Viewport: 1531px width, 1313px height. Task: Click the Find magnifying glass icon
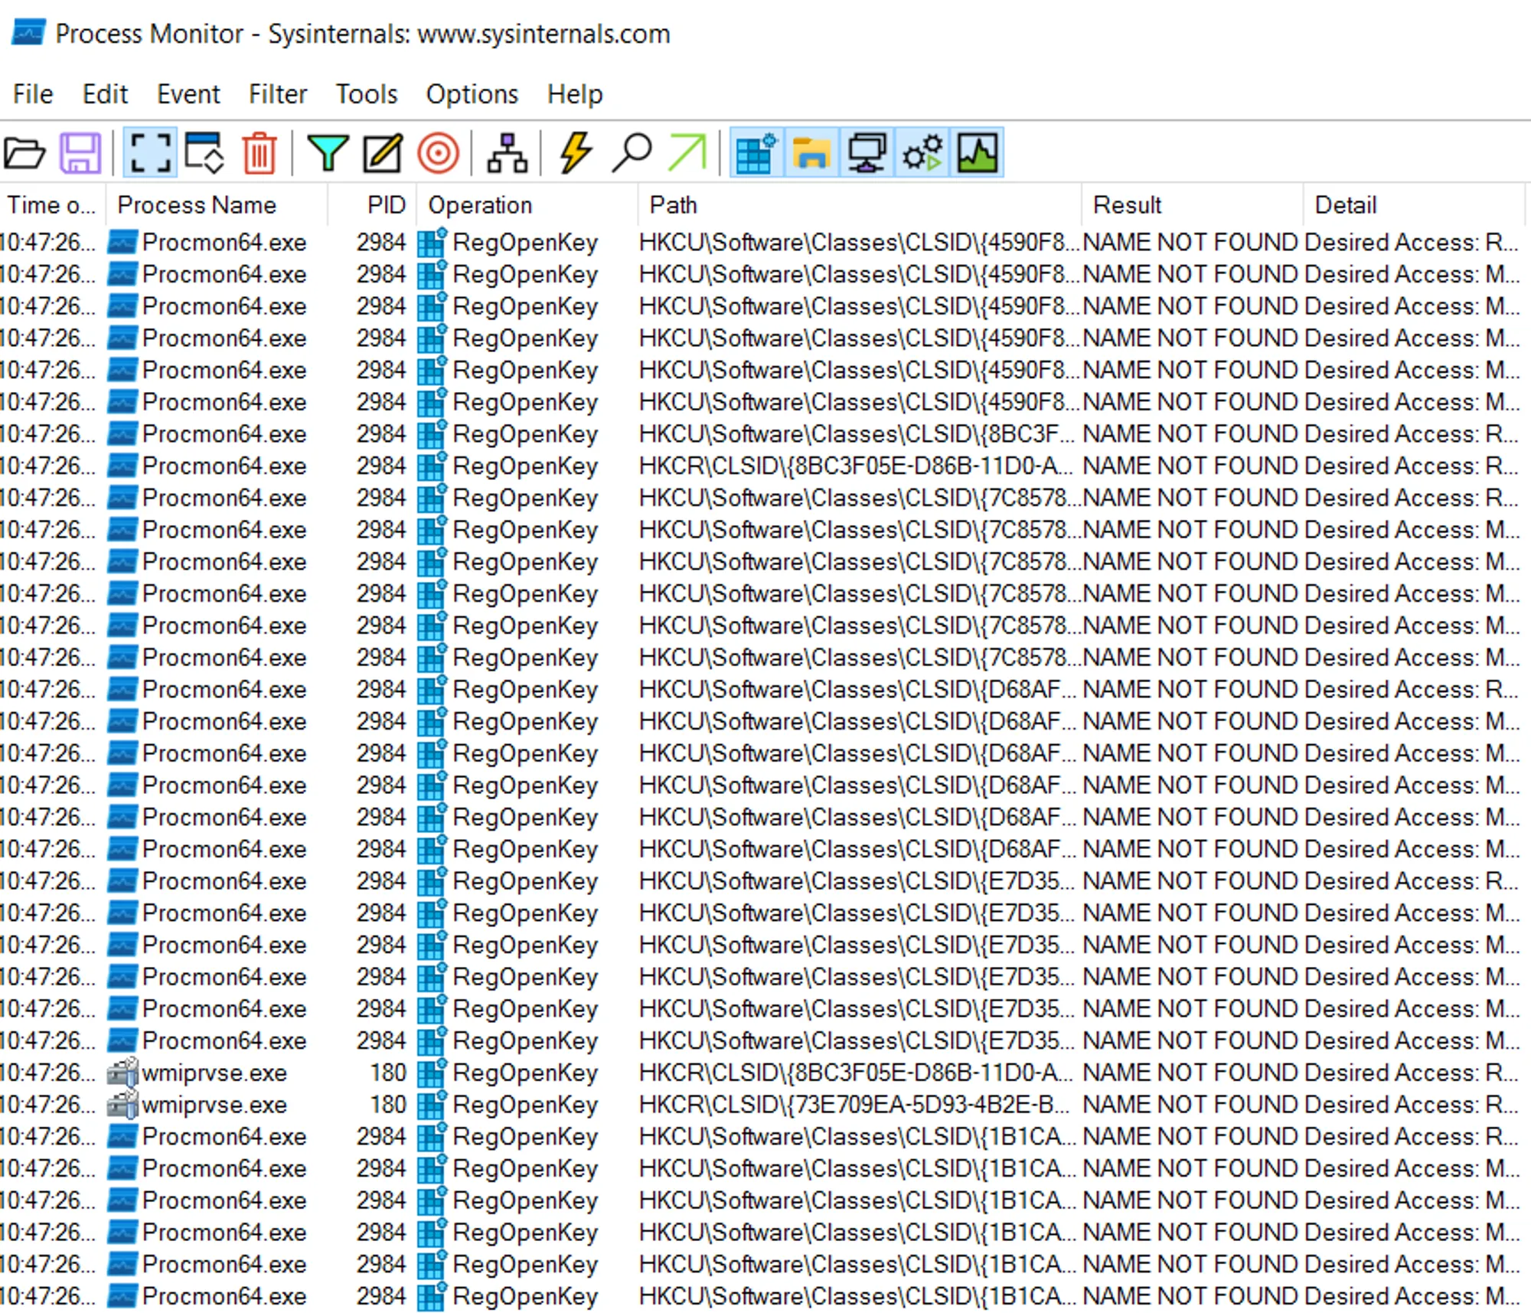click(632, 153)
